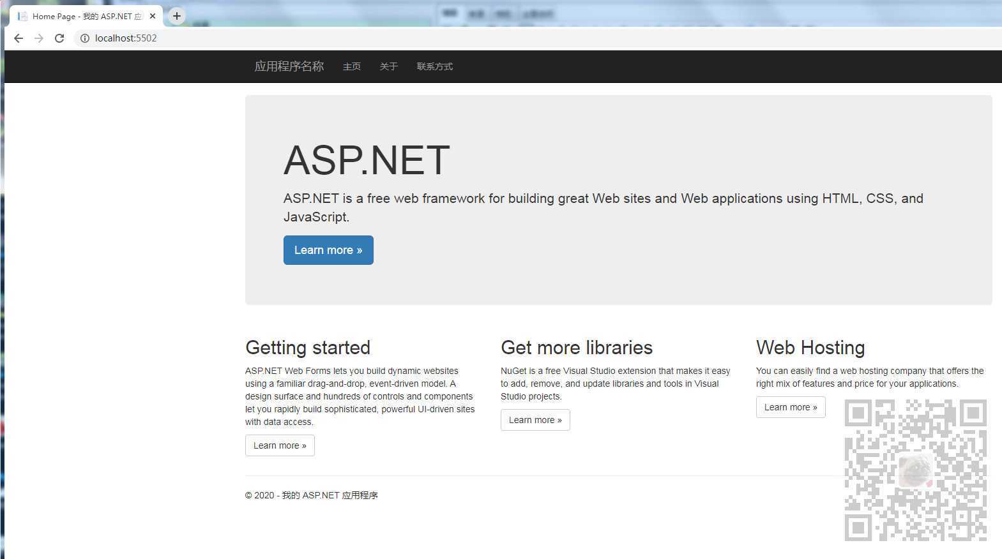Click the © 2020 footer text
Image resolution: width=1002 pixels, height=559 pixels.
[312, 495]
